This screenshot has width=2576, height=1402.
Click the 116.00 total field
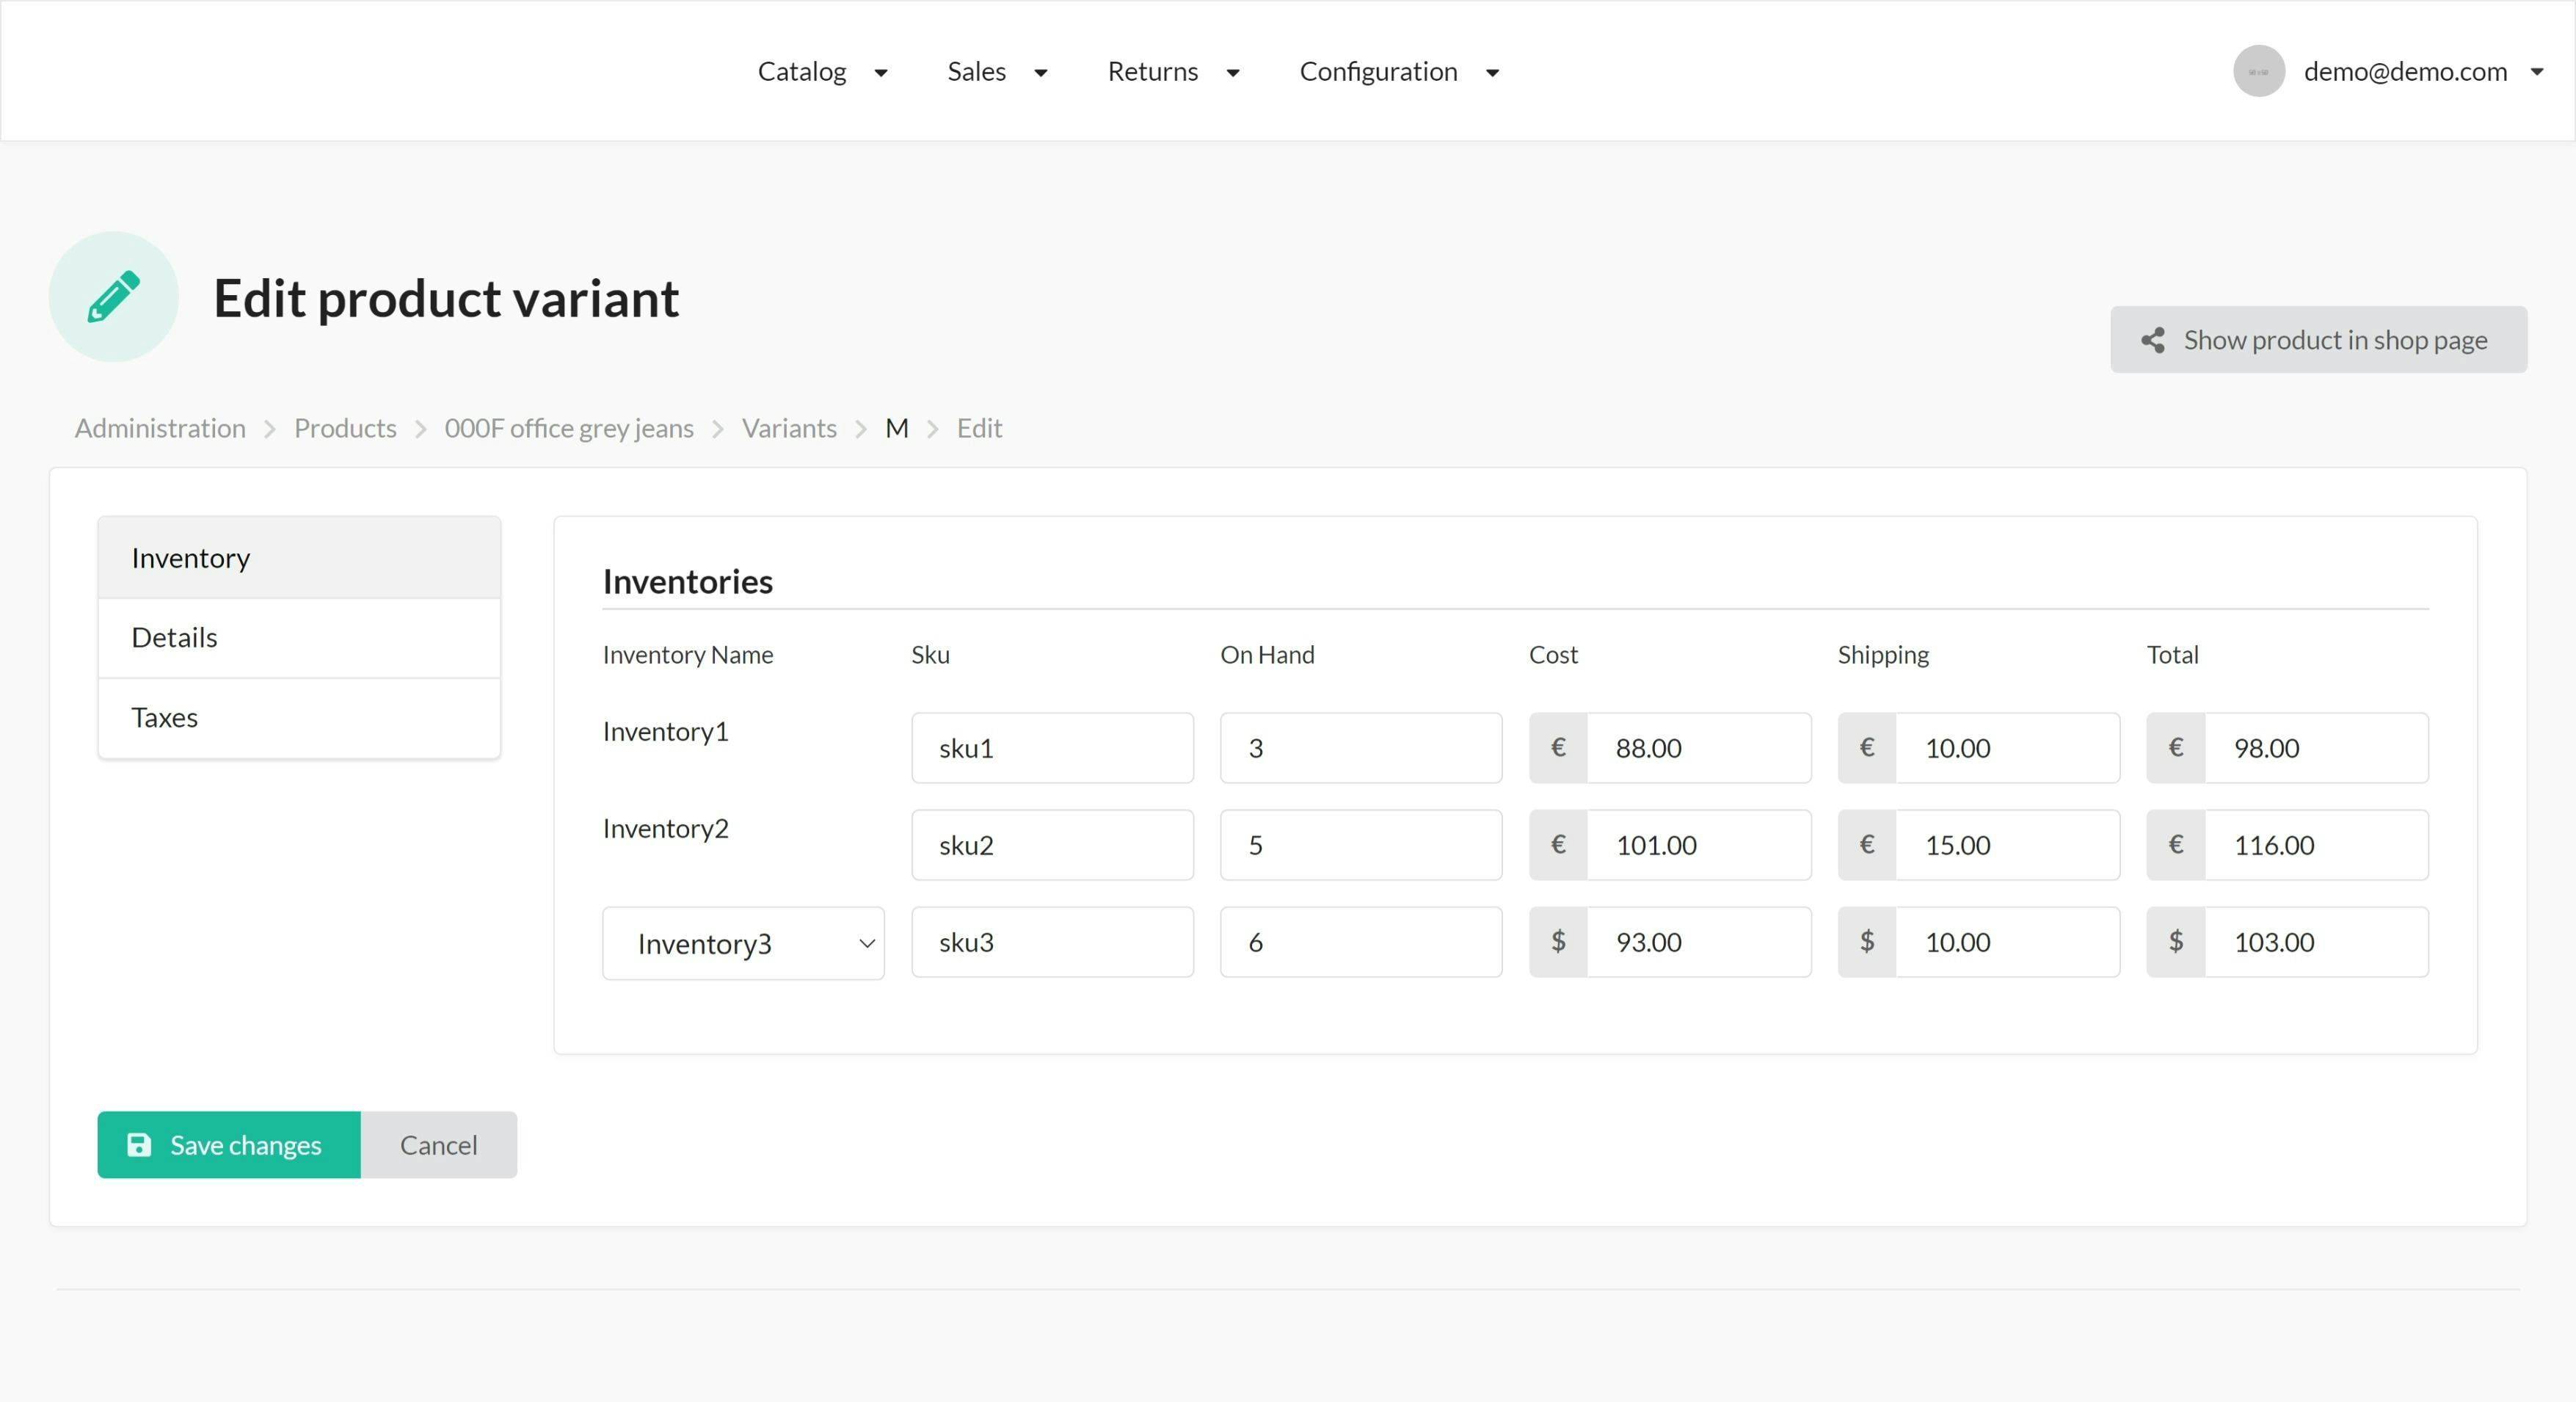click(2317, 844)
